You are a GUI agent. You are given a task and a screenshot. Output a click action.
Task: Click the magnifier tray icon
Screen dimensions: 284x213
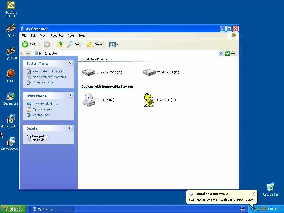click(x=263, y=209)
